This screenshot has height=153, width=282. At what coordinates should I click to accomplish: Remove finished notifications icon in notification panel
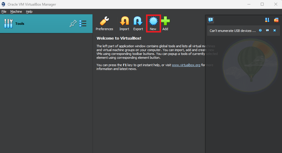(276, 20)
